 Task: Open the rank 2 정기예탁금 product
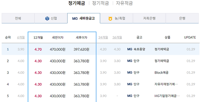(161, 61)
